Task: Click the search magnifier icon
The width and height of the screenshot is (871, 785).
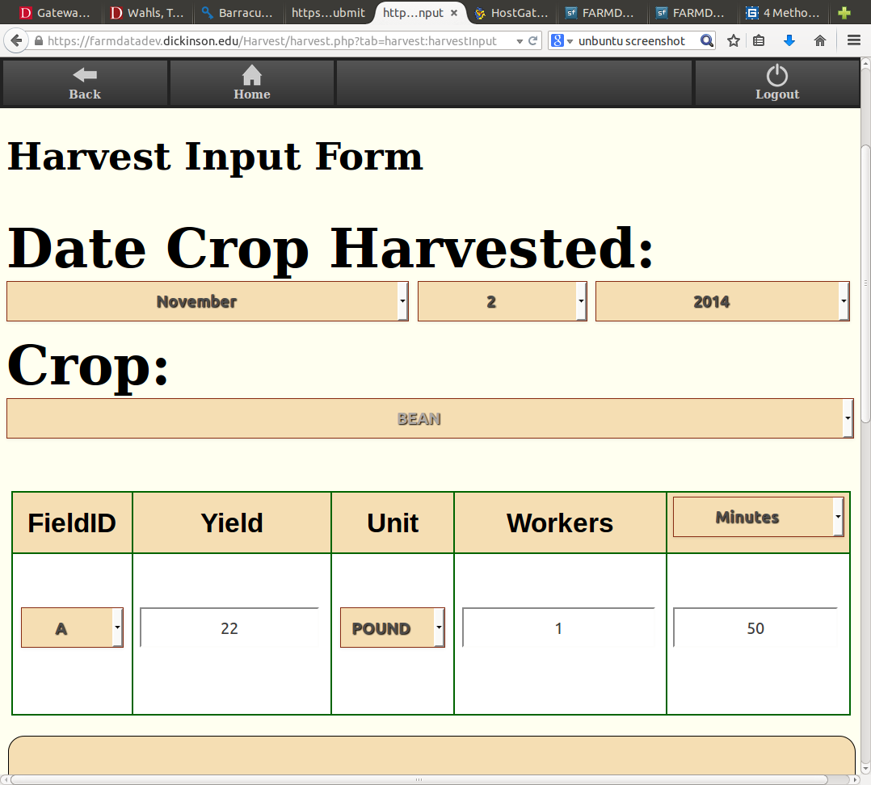Action: 706,40
